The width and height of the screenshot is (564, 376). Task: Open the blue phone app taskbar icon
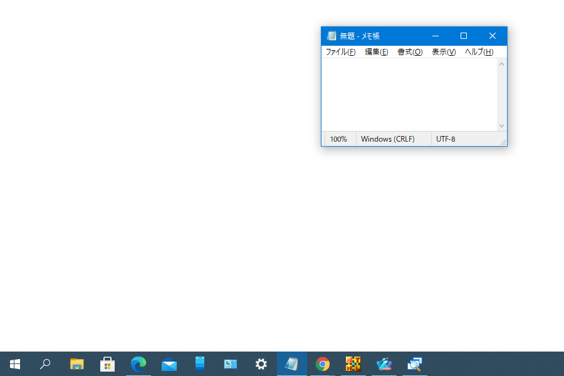pyautogui.click(x=200, y=364)
